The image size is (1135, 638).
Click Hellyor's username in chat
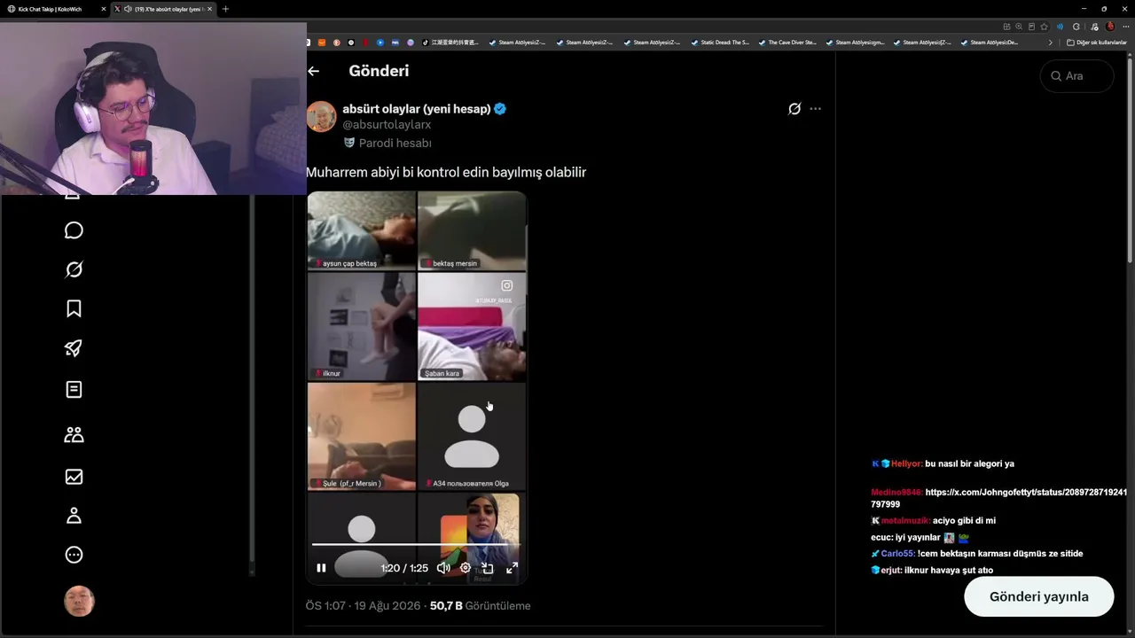point(906,463)
